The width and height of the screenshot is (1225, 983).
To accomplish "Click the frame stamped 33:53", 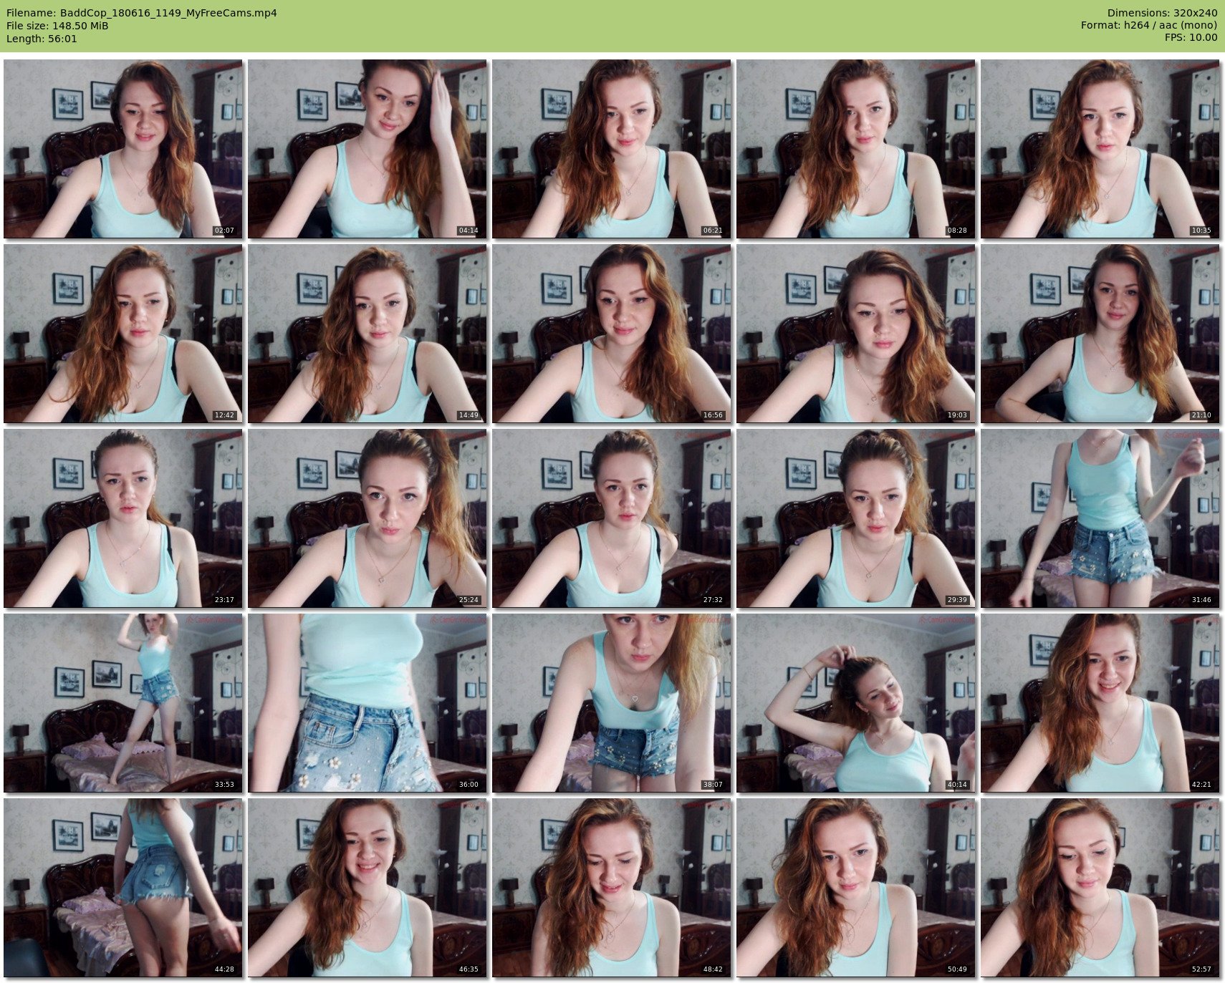I will (123, 702).
